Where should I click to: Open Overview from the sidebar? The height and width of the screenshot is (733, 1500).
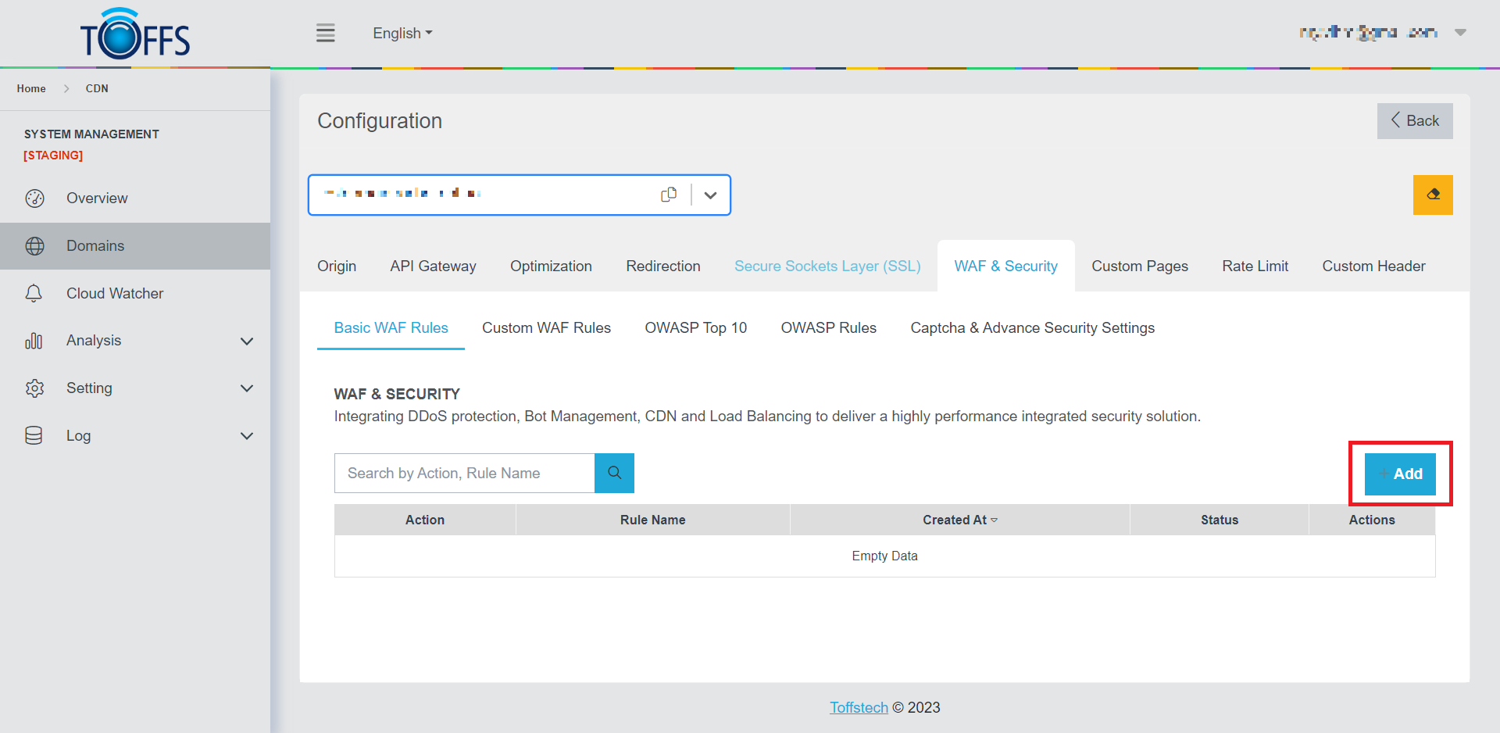point(97,198)
